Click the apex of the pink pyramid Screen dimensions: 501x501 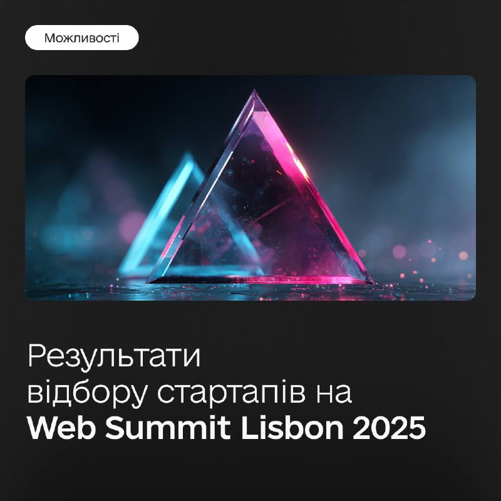[254, 93]
